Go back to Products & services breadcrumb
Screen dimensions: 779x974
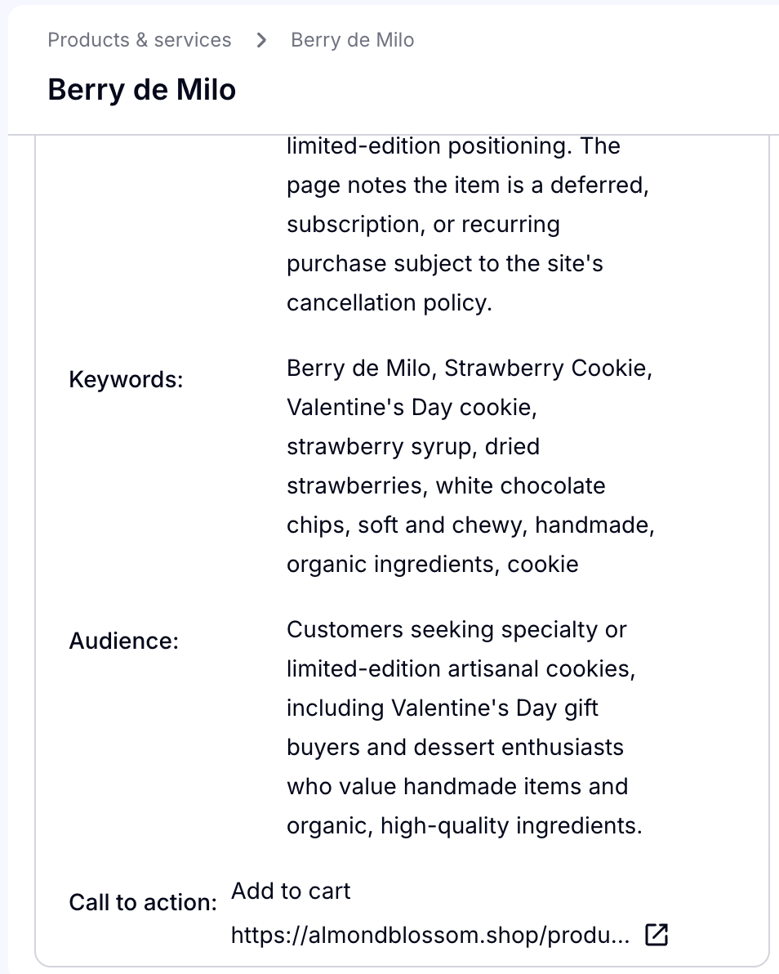(x=140, y=40)
